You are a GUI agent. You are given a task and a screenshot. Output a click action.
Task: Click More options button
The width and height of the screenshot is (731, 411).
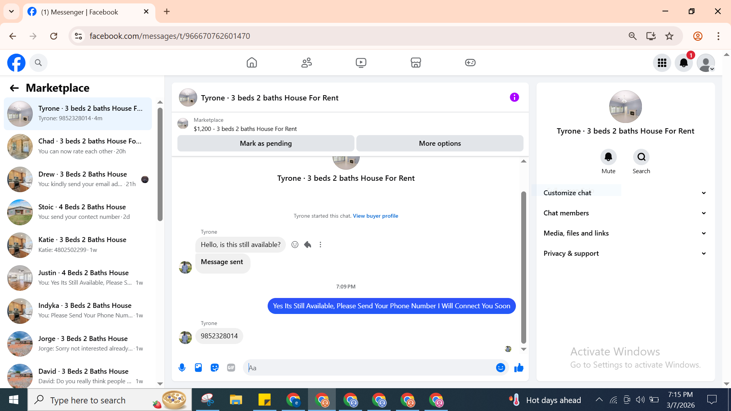[x=440, y=143]
